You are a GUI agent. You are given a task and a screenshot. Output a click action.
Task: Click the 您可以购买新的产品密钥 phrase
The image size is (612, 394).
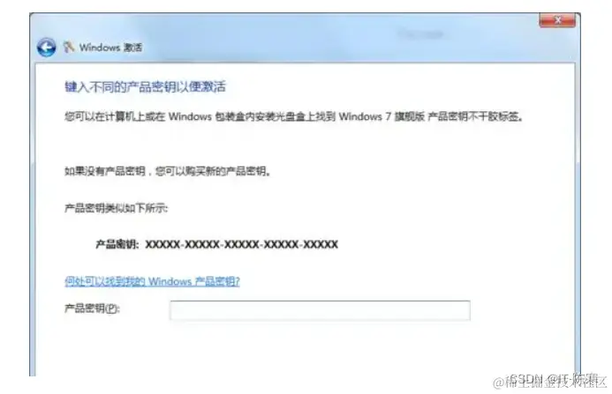pos(213,171)
